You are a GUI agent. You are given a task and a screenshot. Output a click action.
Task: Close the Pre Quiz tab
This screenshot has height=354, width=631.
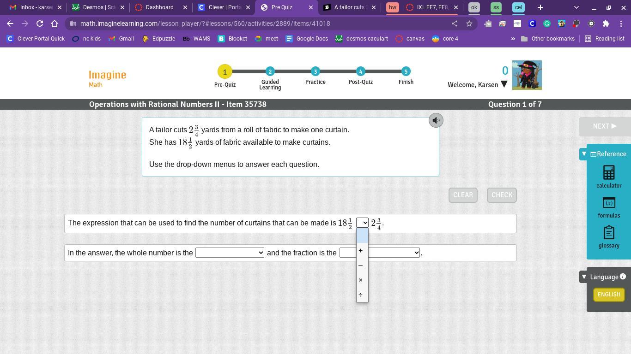[x=310, y=7]
